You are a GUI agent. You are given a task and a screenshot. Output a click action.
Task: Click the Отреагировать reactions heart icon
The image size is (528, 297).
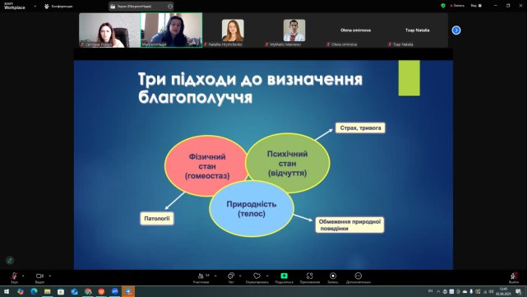pyautogui.click(x=257, y=276)
